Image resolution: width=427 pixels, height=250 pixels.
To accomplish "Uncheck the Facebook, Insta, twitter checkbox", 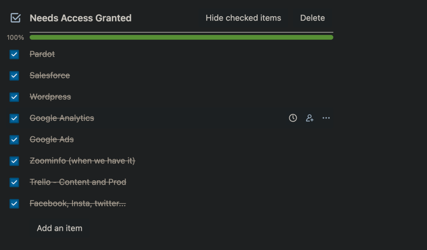I will (x=15, y=204).
